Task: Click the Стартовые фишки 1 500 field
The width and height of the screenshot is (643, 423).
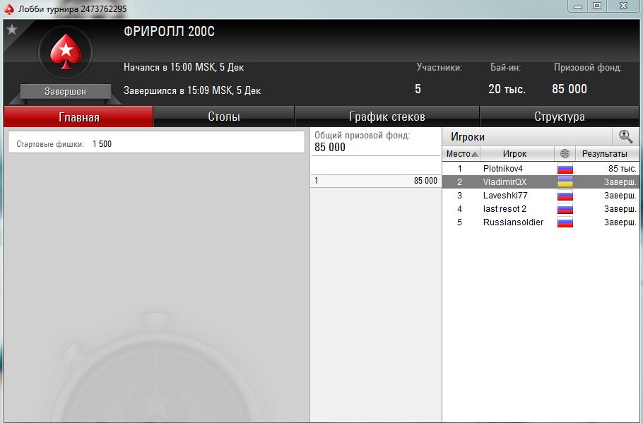Action: (x=156, y=142)
